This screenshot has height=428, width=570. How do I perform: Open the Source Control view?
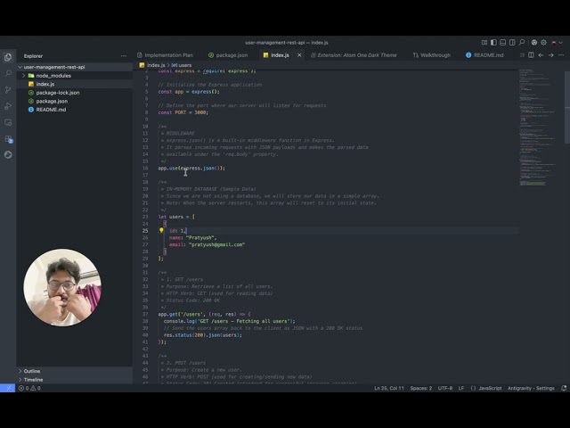pos(8,90)
